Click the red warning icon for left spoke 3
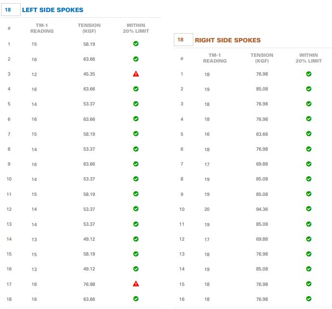This screenshot has width=332, height=309. [136, 74]
